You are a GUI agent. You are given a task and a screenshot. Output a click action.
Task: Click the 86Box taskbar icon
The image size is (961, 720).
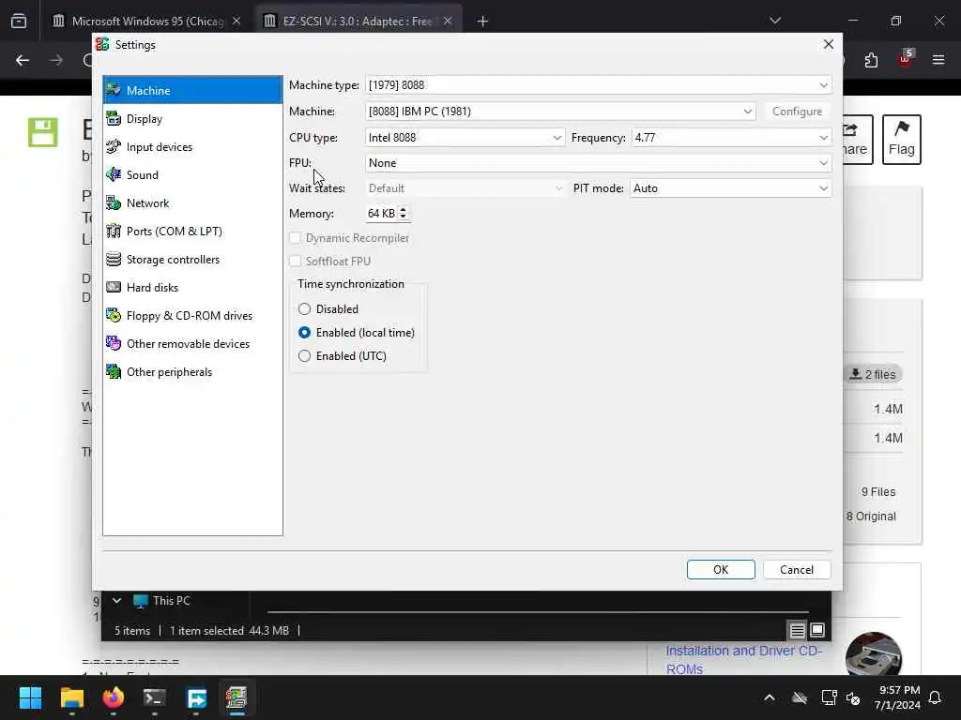(236, 697)
